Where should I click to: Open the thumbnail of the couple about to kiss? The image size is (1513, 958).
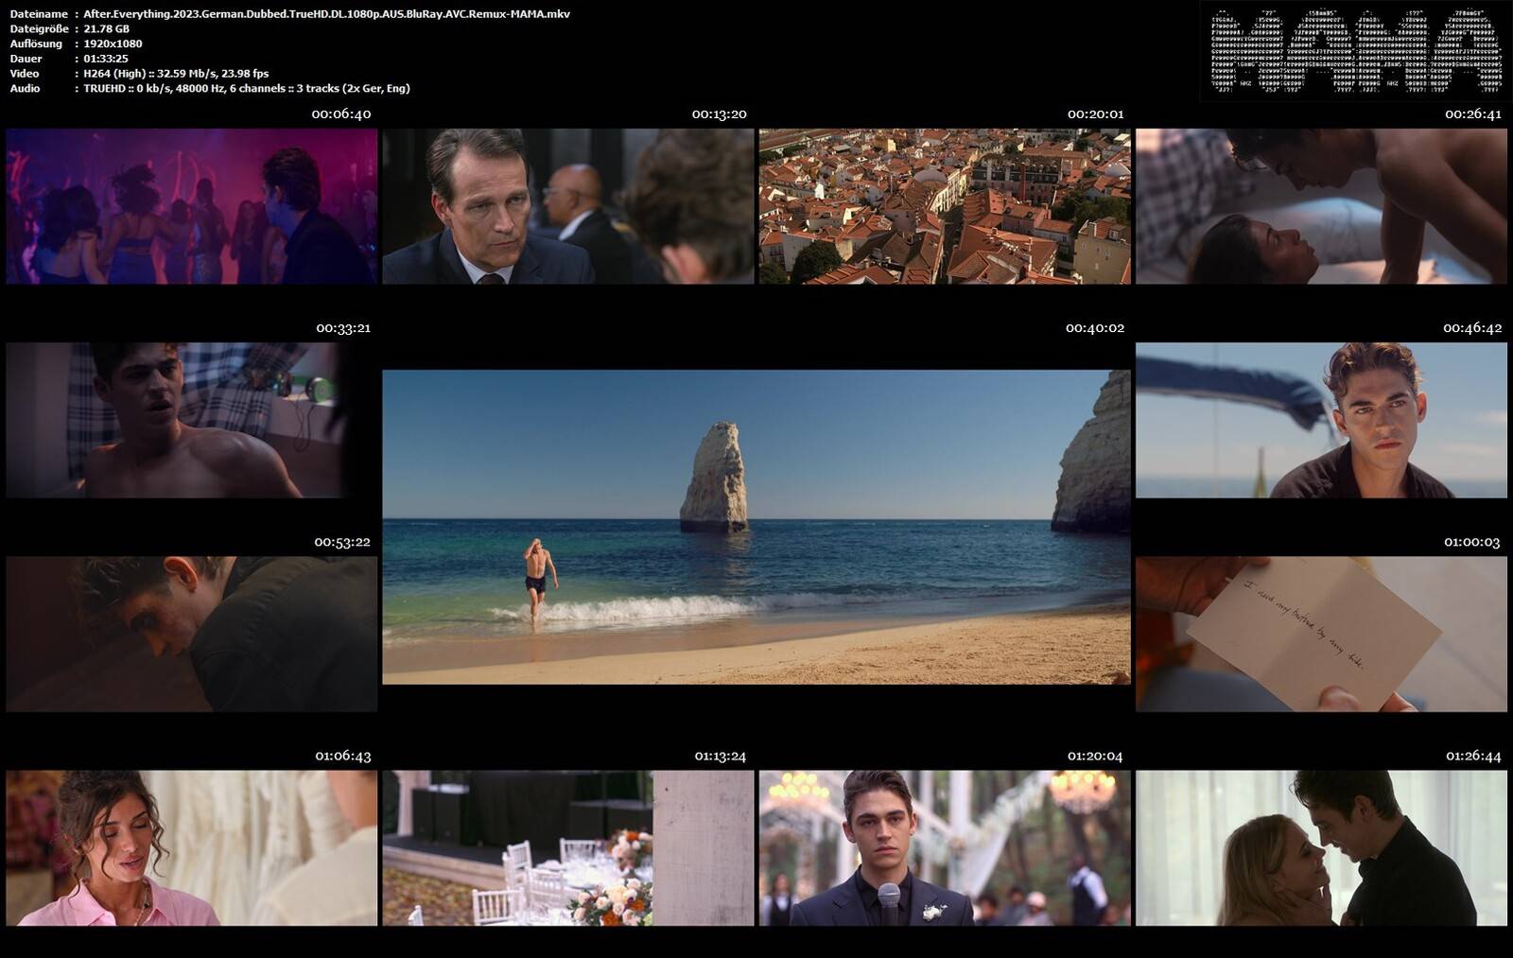[x=1321, y=848]
